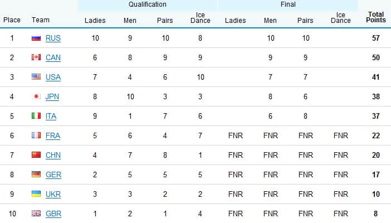Screen dimensions: 391x223
Task: Open the FRA team link
Action: click(53, 135)
